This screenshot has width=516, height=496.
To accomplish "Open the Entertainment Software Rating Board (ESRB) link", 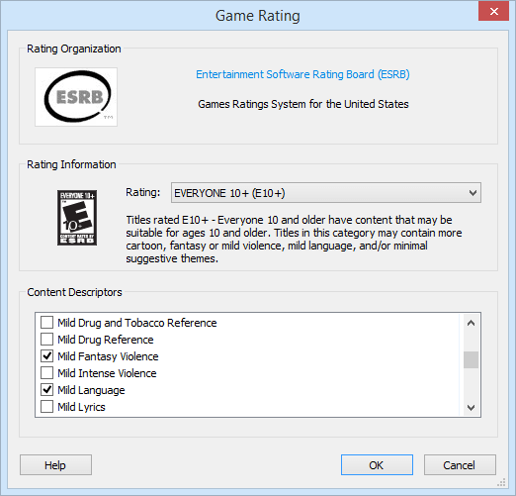I will [x=302, y=74].
